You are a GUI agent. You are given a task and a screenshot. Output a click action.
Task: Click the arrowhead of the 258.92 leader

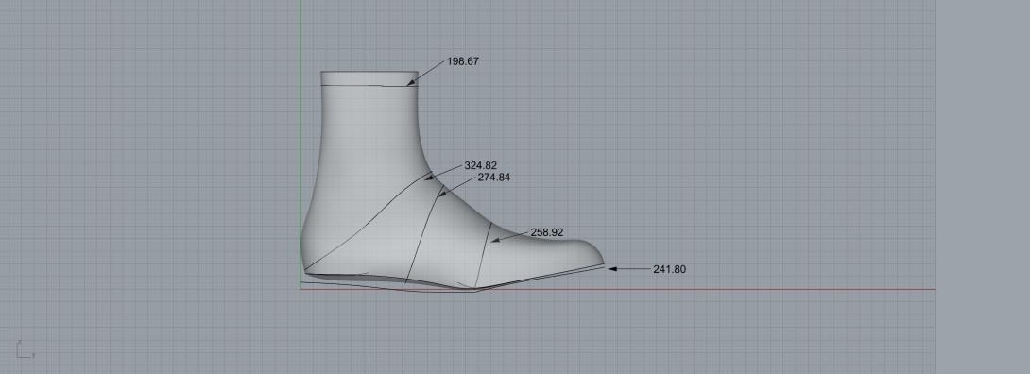[496, 240]
